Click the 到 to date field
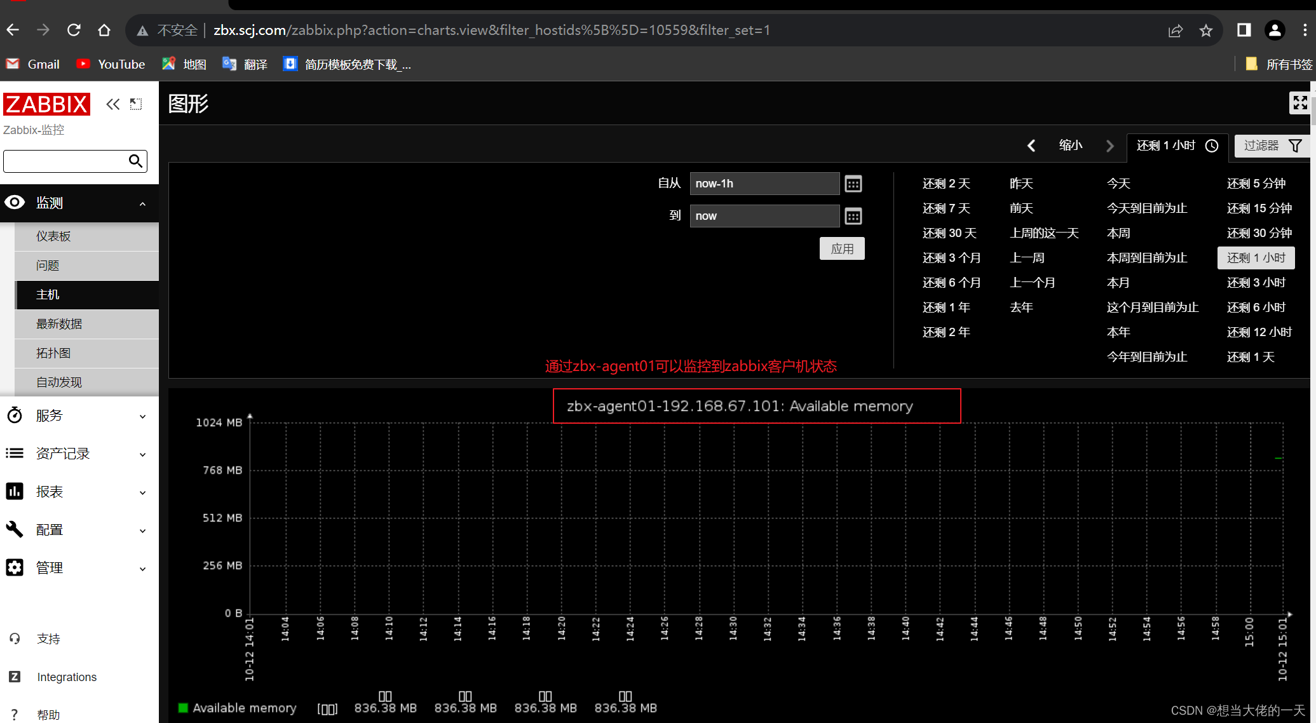The image size is (1316, 723). point(764,216)
